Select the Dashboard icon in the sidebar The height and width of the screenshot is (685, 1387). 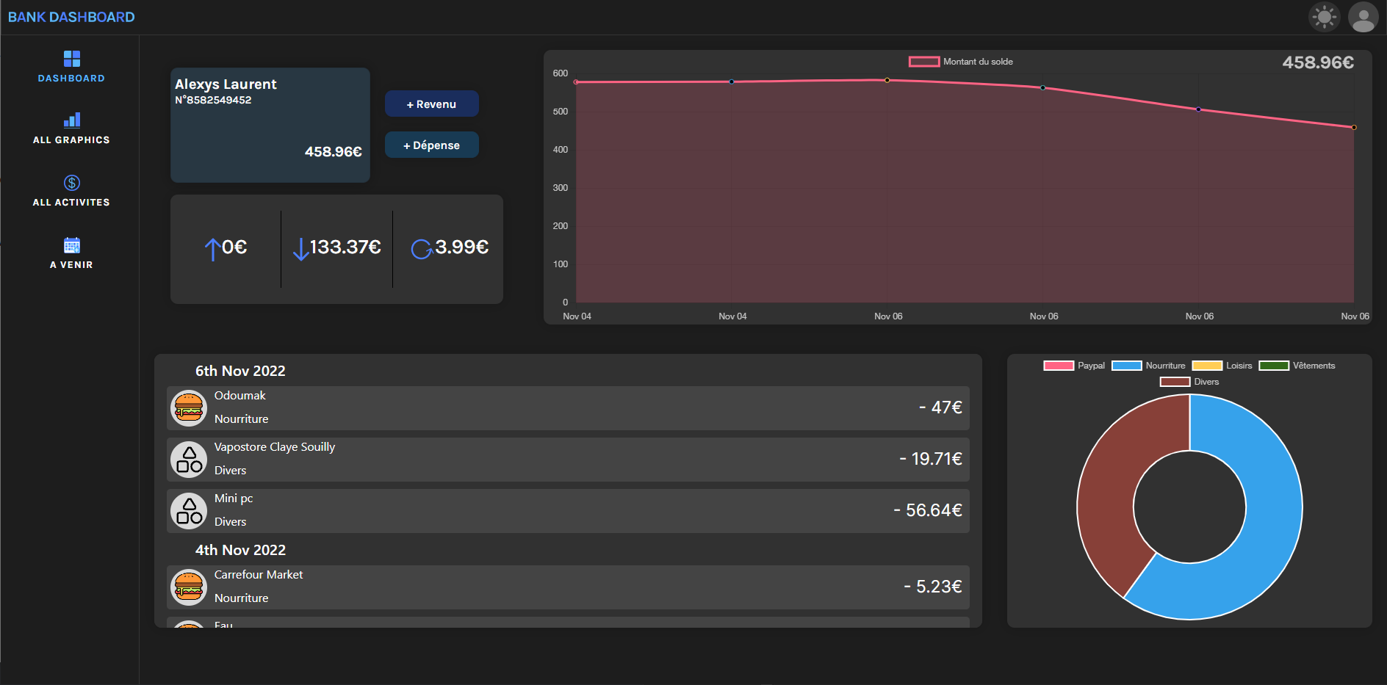pyautogui.click(x=71, y=57)
